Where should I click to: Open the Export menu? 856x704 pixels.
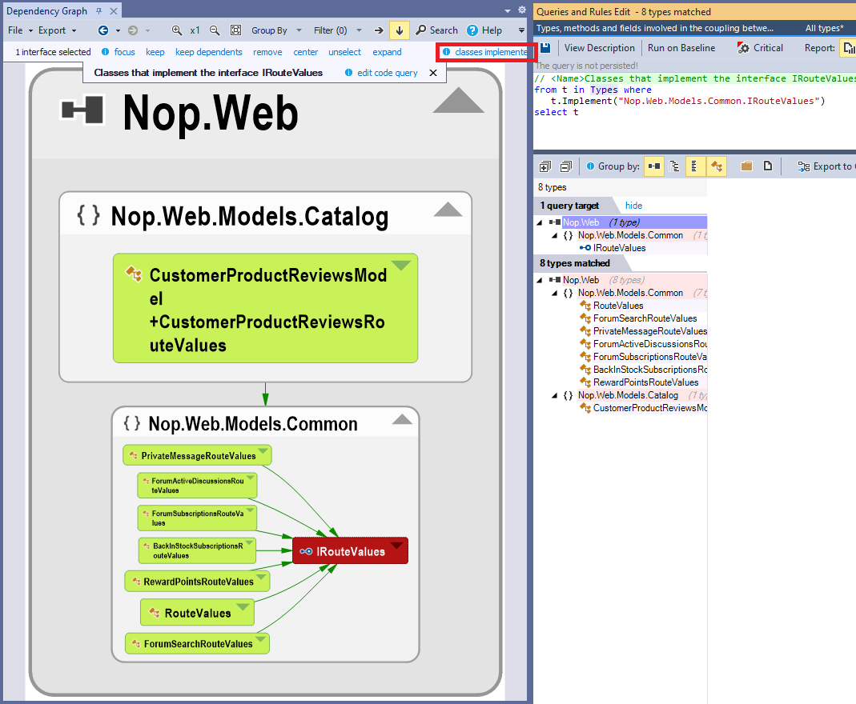(x=57, y=30)
